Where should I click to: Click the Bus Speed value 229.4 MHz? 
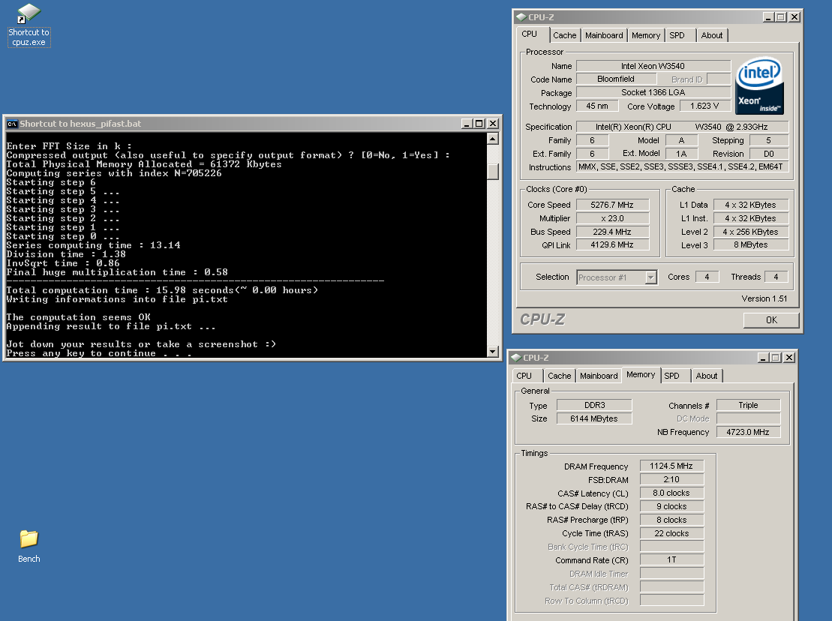pyautogui.click(x=612, y=232)
